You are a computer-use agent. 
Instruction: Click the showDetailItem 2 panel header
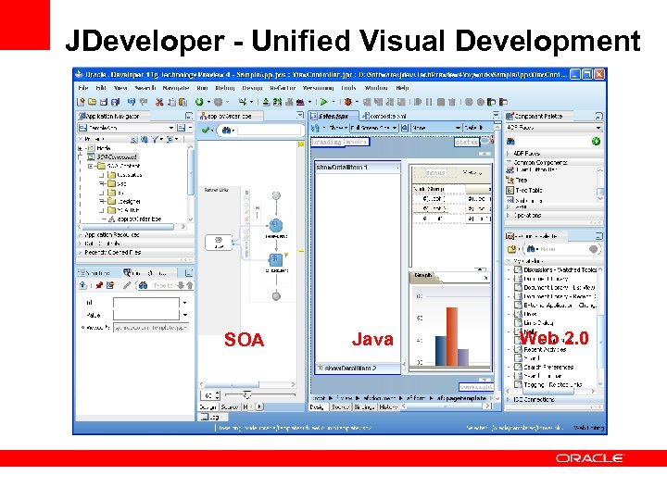pyautogui.click(x=358, y=369)
